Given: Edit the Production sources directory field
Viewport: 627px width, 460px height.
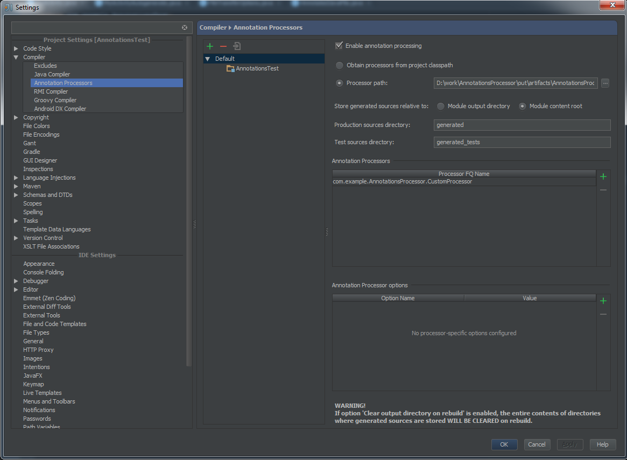Looking at the screenshot, I should pos(522,124).
